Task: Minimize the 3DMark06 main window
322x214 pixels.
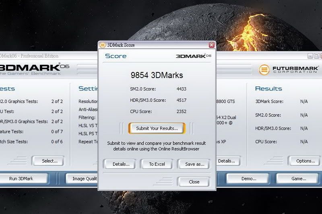Action: tap(310, 56)
